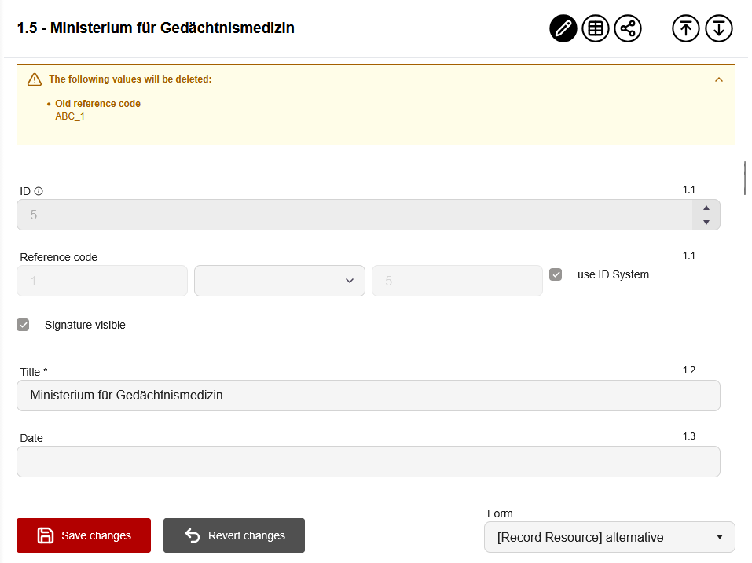Open the reference code separator dropdown
This screenshot has height=563, width=752.
279,280
